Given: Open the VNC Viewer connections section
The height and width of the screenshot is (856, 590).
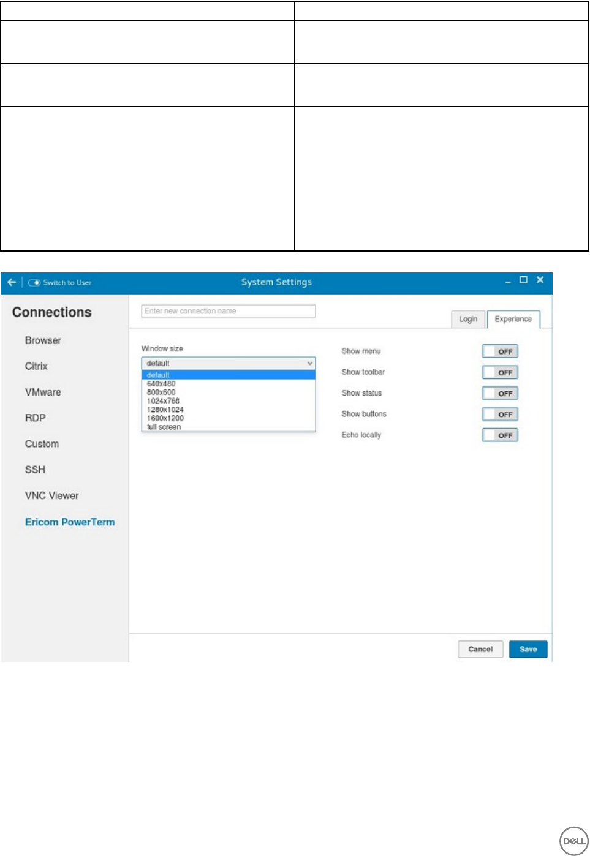Looking at the screenshot, I should point(51,495).
